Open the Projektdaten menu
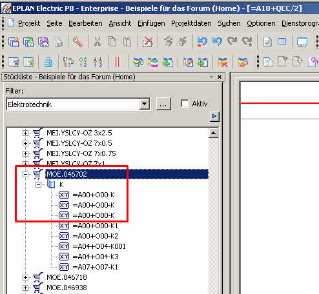The image size is (319, 294). click(191, 23)
